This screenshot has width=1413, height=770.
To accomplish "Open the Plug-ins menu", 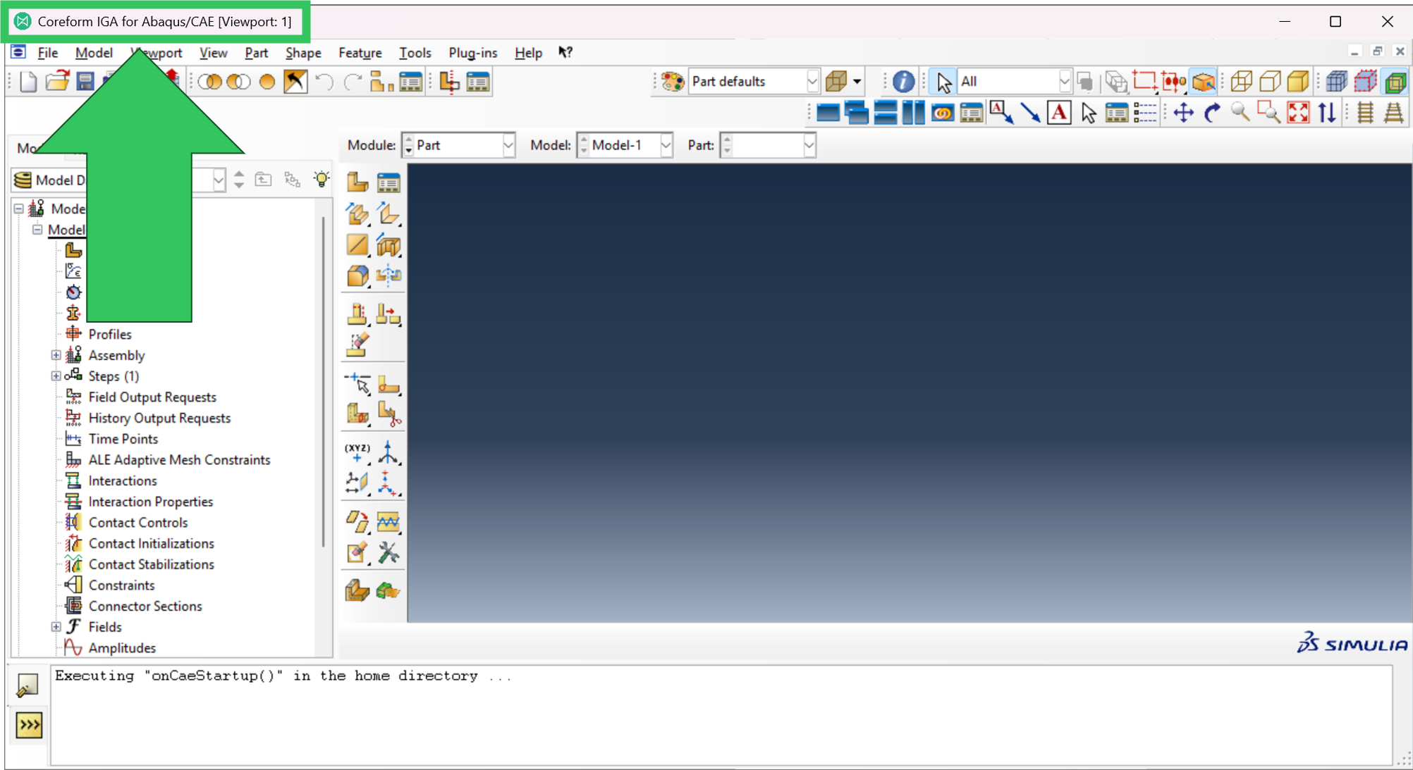I will pos(472,53).
